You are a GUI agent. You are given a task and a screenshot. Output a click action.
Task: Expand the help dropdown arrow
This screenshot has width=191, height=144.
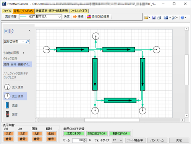pos(185,18)
